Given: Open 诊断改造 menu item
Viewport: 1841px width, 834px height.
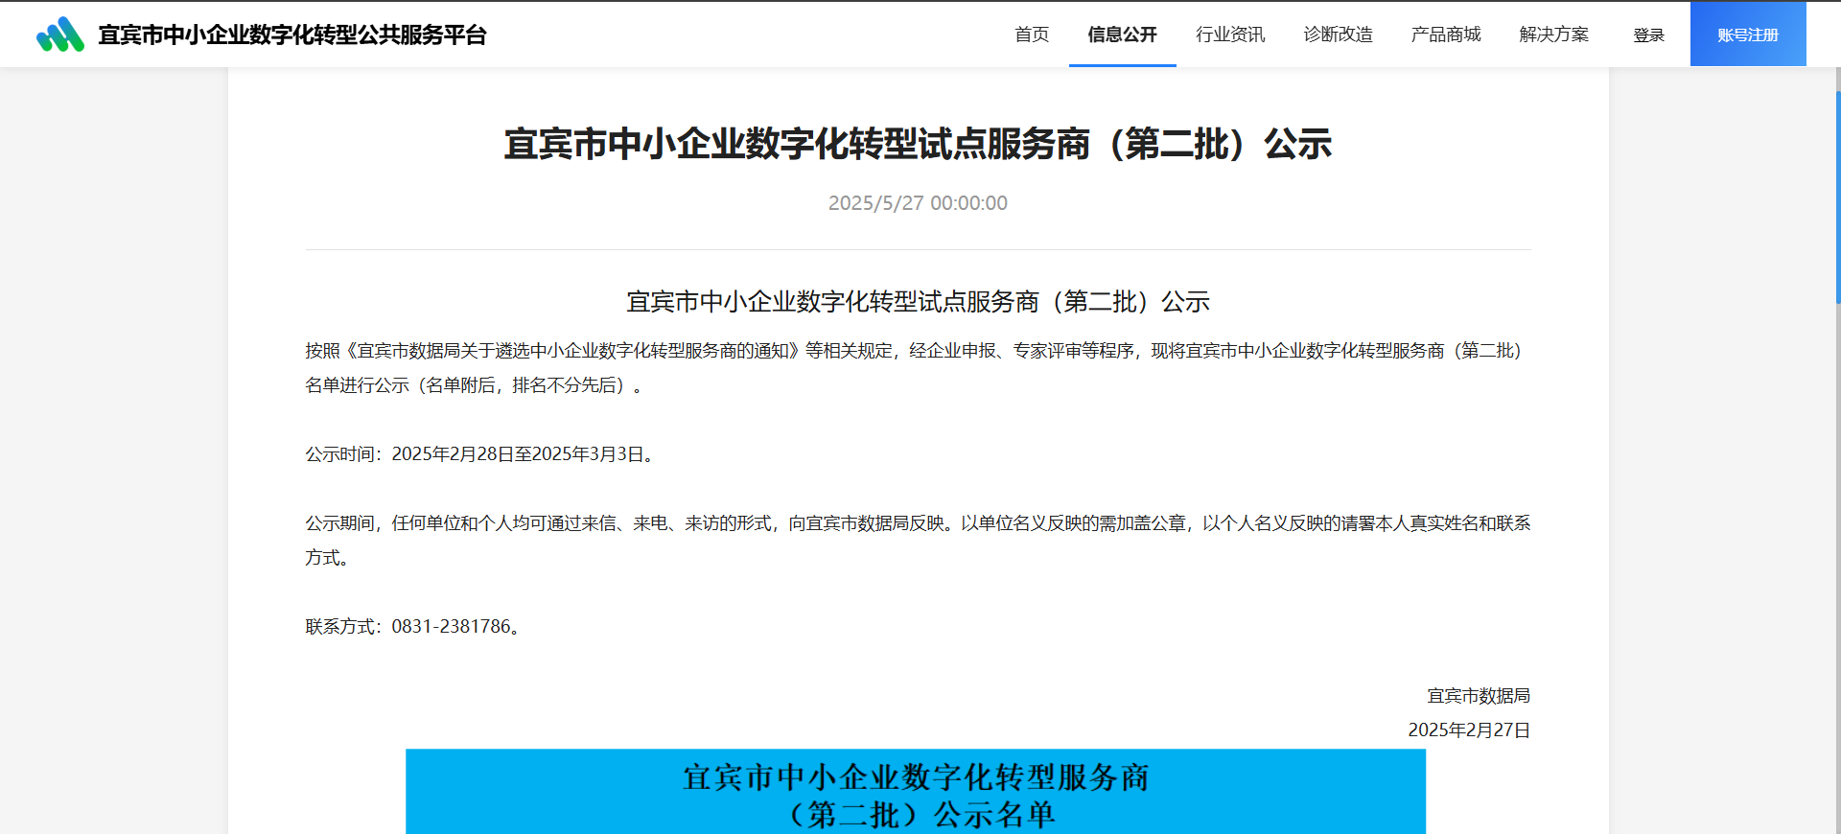Looking at the screenshot, I should tap(1339, 35).
